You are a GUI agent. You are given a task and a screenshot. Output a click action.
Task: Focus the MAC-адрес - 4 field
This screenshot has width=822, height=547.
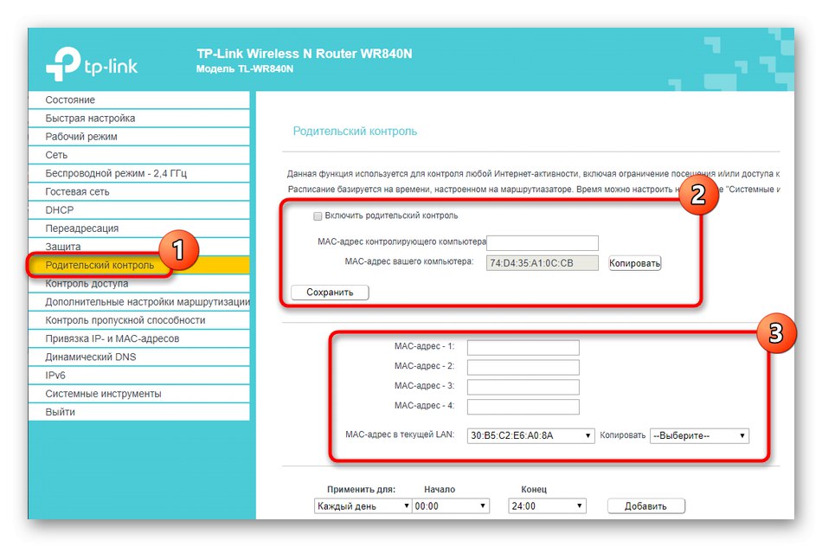click(x=523, y=407)
